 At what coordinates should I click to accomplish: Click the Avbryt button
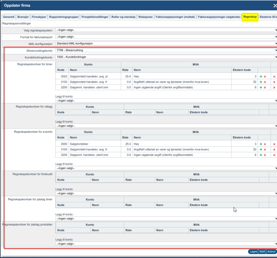271,251
